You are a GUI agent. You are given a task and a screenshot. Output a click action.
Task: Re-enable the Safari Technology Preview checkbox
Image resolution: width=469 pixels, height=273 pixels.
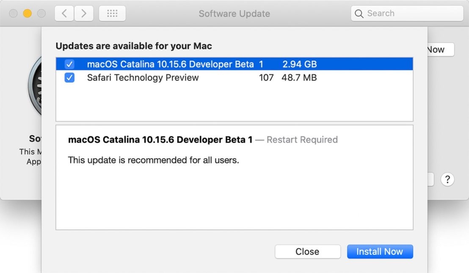(69, 77)
